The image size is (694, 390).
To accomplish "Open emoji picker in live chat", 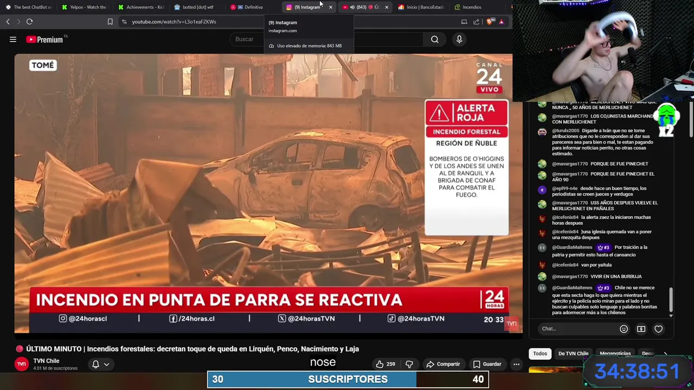I will (x=624, y=329).
